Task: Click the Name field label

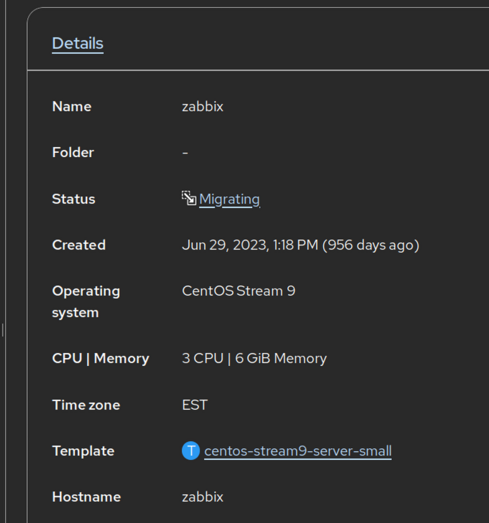Action: click(x=72, y=106)
